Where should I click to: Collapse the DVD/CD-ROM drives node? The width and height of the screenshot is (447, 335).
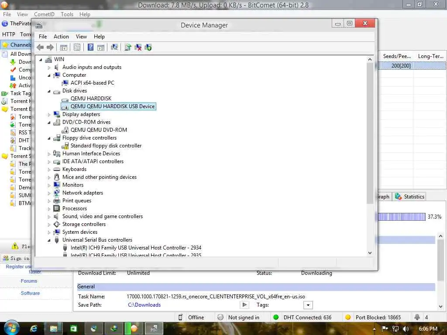point(49,123)
